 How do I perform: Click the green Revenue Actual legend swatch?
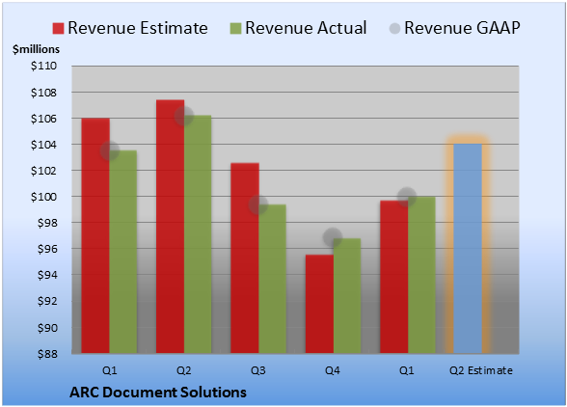point(235,28)
